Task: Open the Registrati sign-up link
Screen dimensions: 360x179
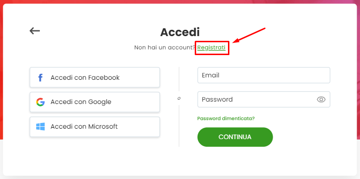Action: tap(211, 47)
